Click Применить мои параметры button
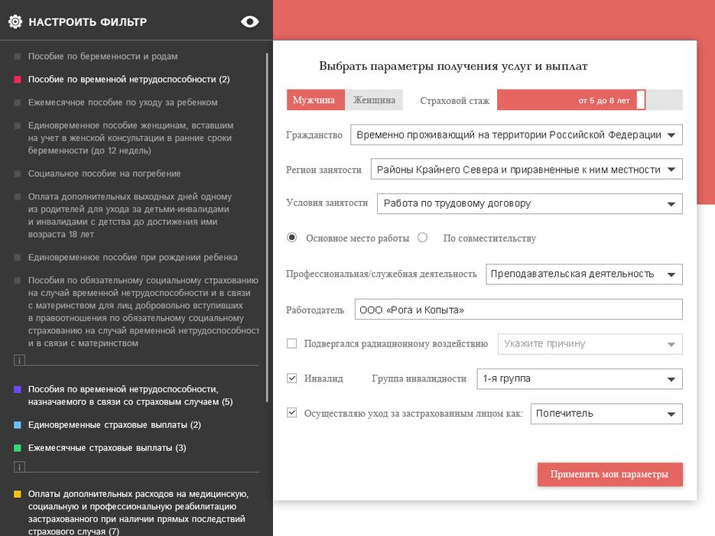Screen dimensions: 715x536 609,475
